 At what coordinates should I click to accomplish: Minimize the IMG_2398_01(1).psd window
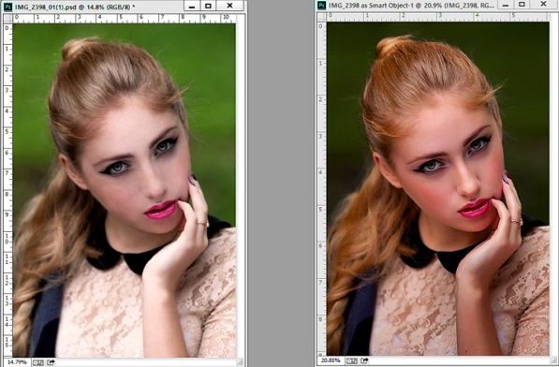[x=192, y=6]
